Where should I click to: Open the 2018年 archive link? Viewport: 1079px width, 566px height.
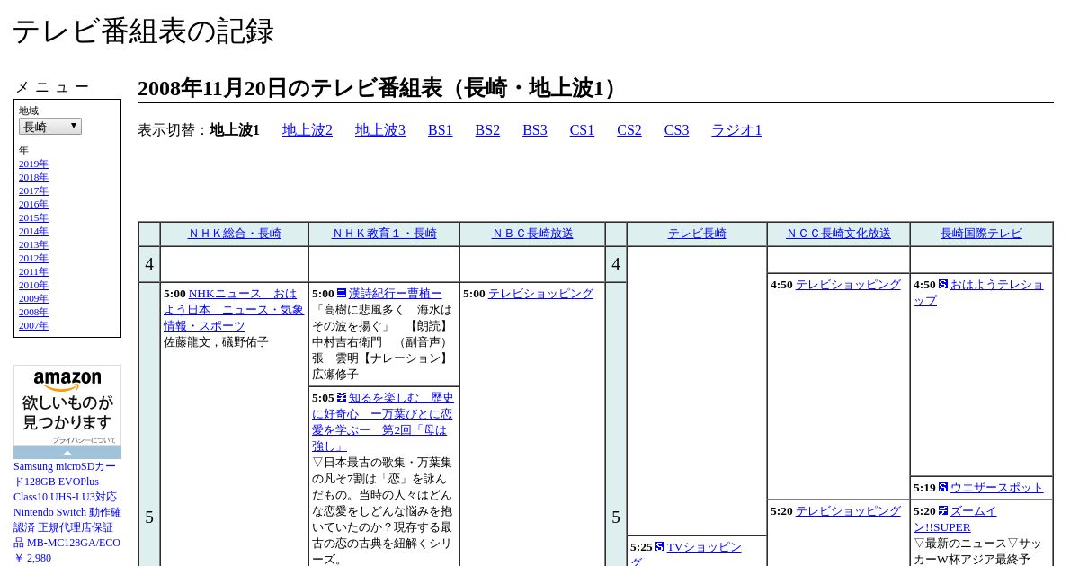pyautogui.click(x=33, y=178)
